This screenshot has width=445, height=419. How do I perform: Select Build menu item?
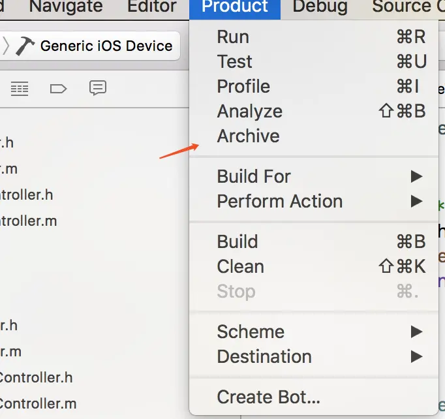click(314, 241)
